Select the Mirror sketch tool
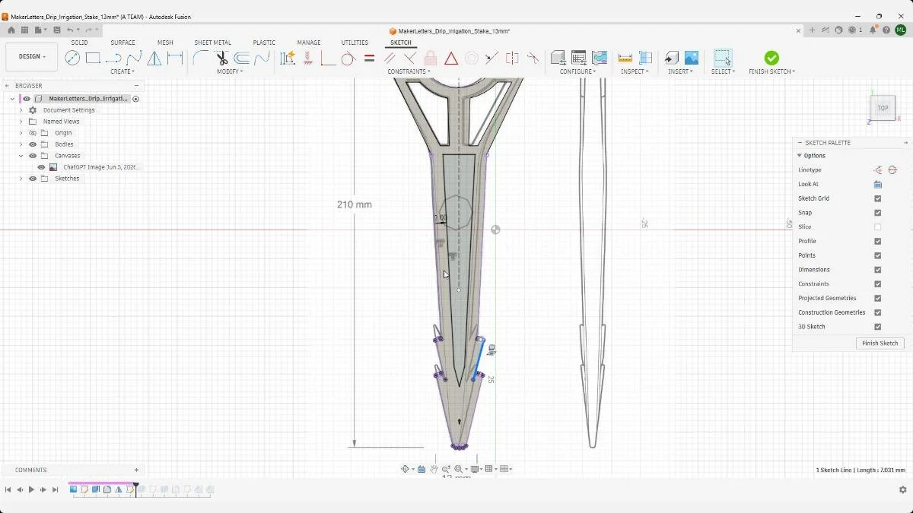The width and height of the screenshot is (913, 513). (154, 58)
